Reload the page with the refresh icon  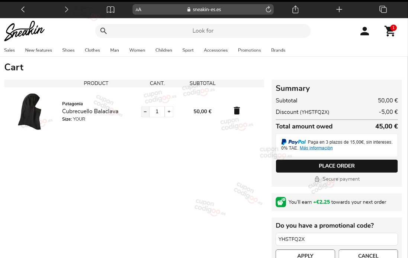[268, 10]
